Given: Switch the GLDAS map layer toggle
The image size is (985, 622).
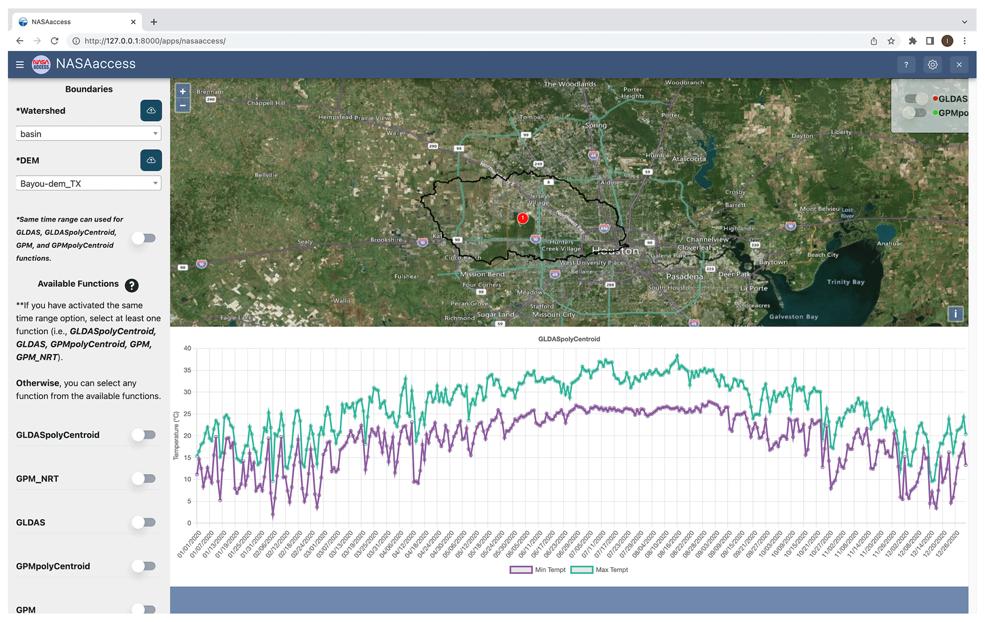Looking at the screenshot, I should pos(915,99).
